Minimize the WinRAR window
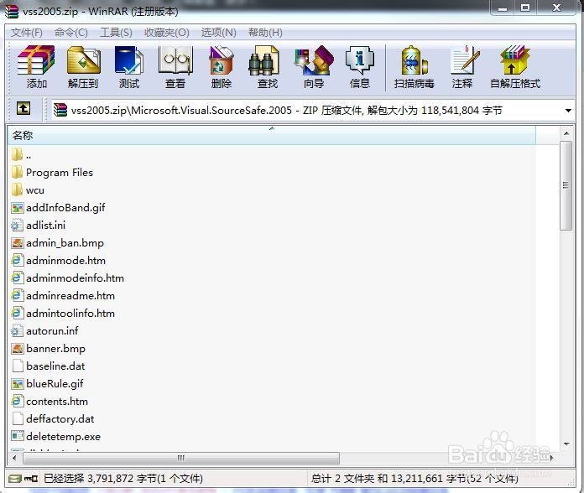Screen dimensions: 584x493 503,8
